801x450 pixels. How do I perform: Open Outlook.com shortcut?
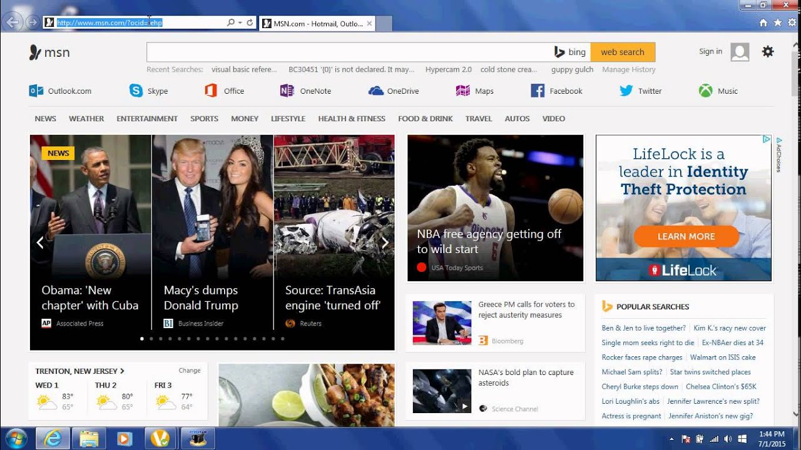(60, 91)
